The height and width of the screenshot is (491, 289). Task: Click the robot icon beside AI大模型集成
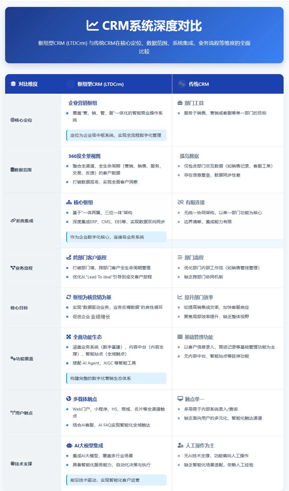[69, 446]
